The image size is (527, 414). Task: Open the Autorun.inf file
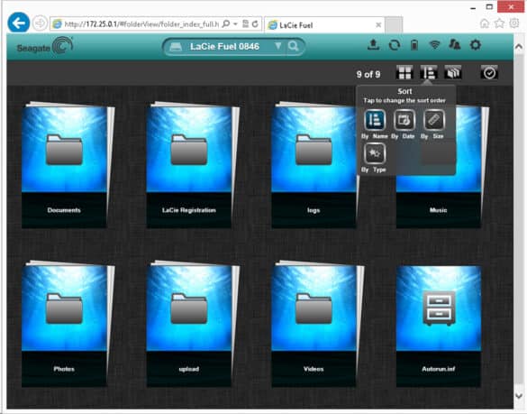(x=439, y=326)
